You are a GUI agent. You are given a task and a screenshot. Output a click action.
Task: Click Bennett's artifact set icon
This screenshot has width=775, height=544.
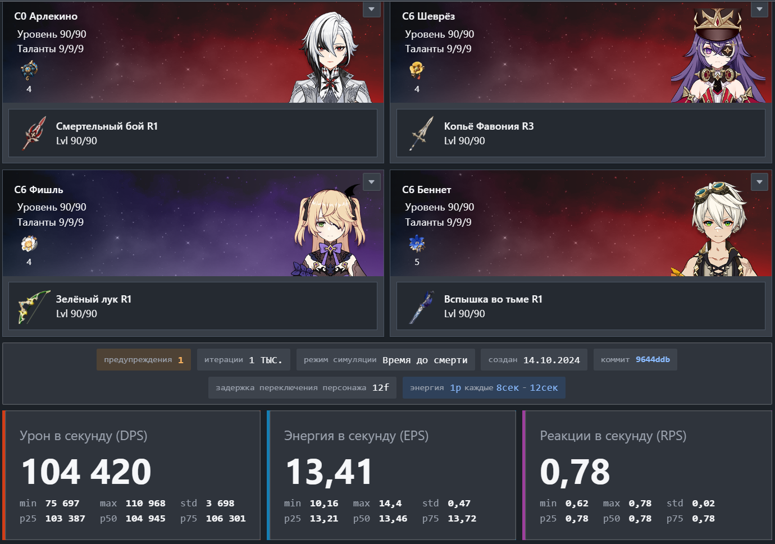click(x=417, y=243)
